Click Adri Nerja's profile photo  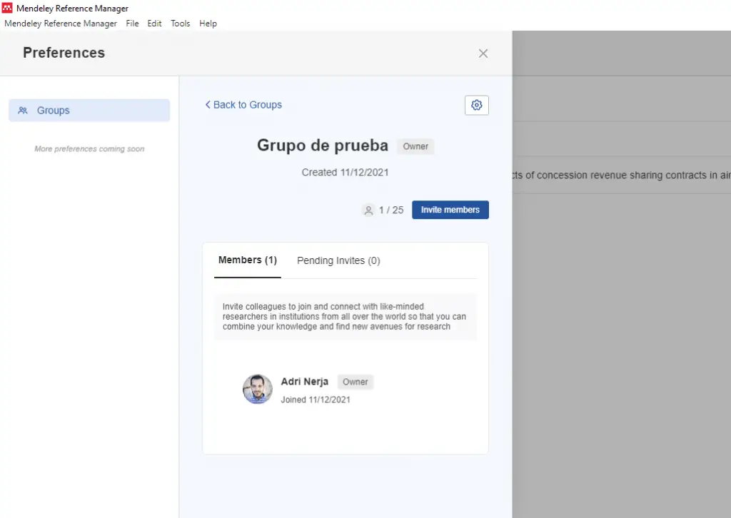click(x=257, y=389)
